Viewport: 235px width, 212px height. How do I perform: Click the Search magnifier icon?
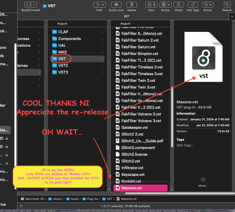(227, 5)
